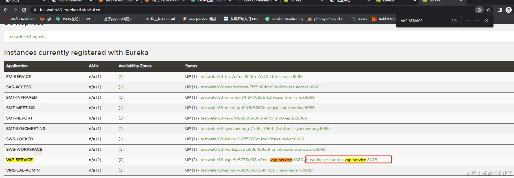
Task: Jump to next find match
Action: click(x=478, y=21)
